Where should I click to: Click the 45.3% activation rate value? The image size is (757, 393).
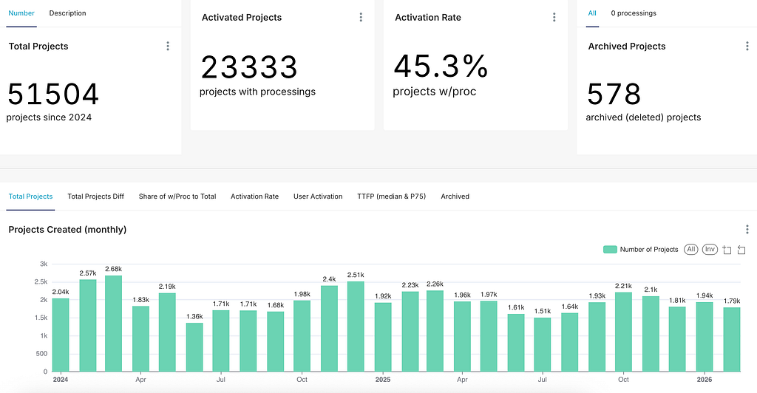coord(441,66)
